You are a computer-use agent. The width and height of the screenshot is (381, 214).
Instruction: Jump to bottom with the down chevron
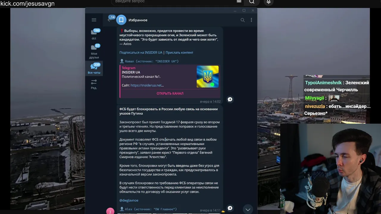248,210
